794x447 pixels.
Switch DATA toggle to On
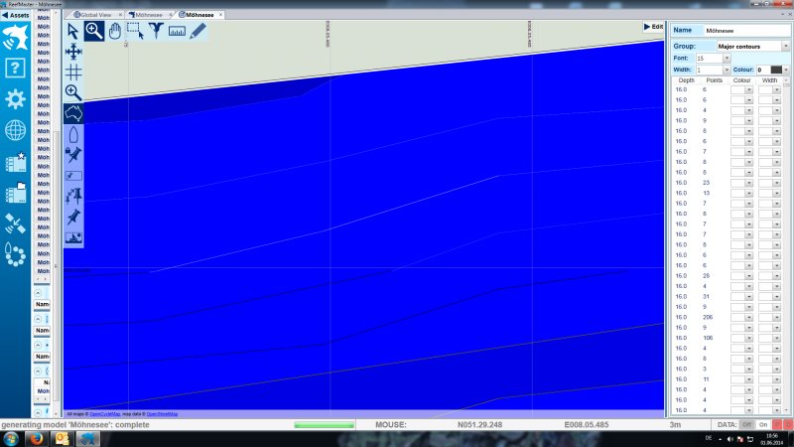763,424
